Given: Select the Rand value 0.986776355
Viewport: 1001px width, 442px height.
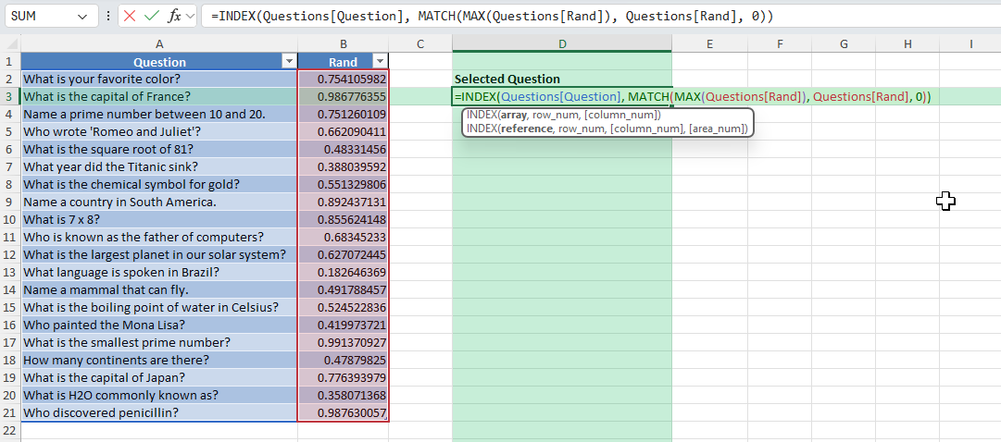Looking at the screenshot, I should (x=343, y=96).
